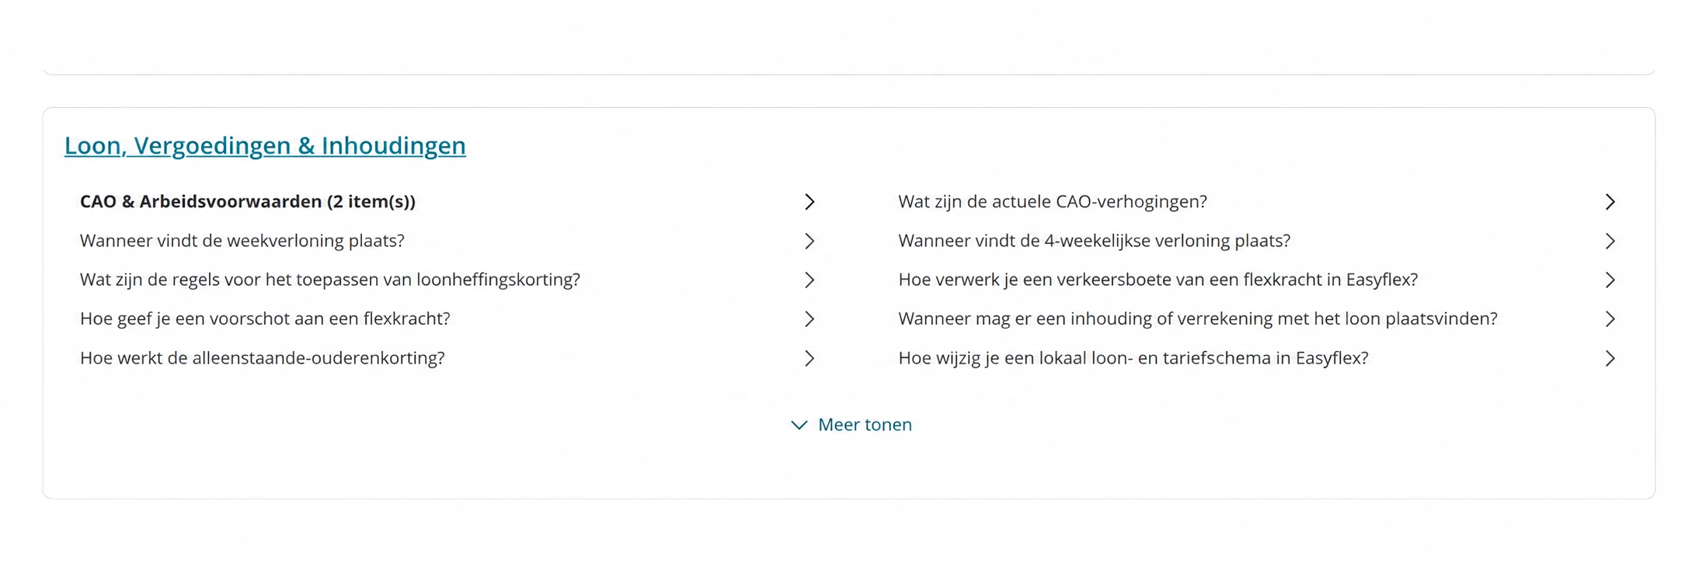Image resolution: width=1685 pixels, height=563 pixels.
Task: Click chevron beside alleenstaande-ouderenkorting question
Action: click(809, 359)
